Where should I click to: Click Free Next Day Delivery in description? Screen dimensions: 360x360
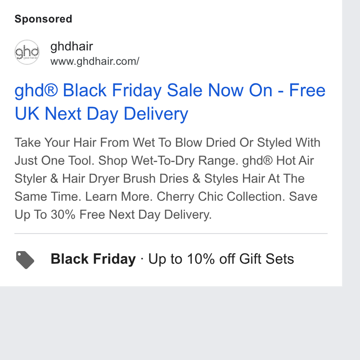click(x=145, y=215)
